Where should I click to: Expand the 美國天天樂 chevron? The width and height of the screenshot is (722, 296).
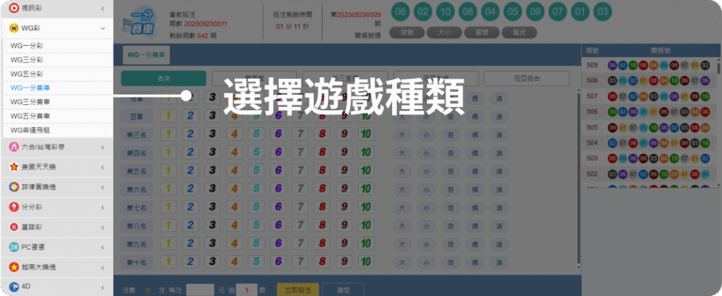[x=103, y=167]
